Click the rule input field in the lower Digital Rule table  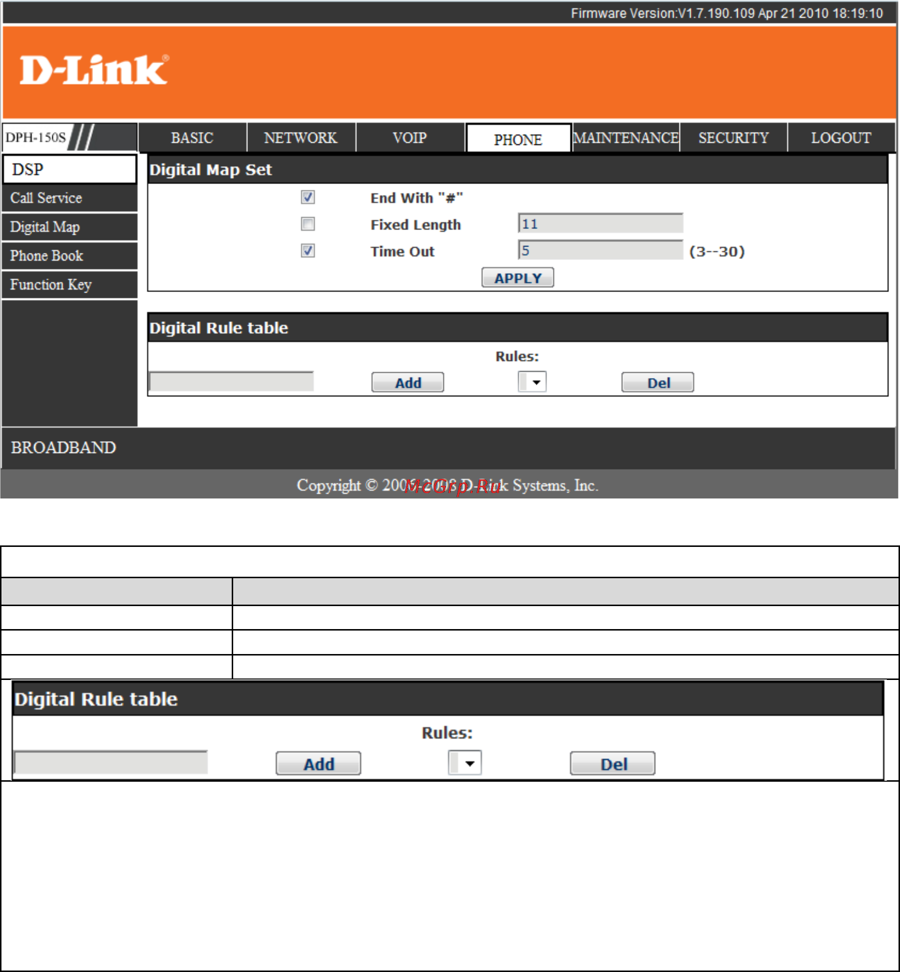(x=111, y=762)
